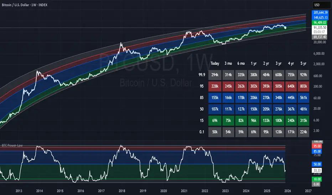Click the blue 150k cell

(254, 109)
